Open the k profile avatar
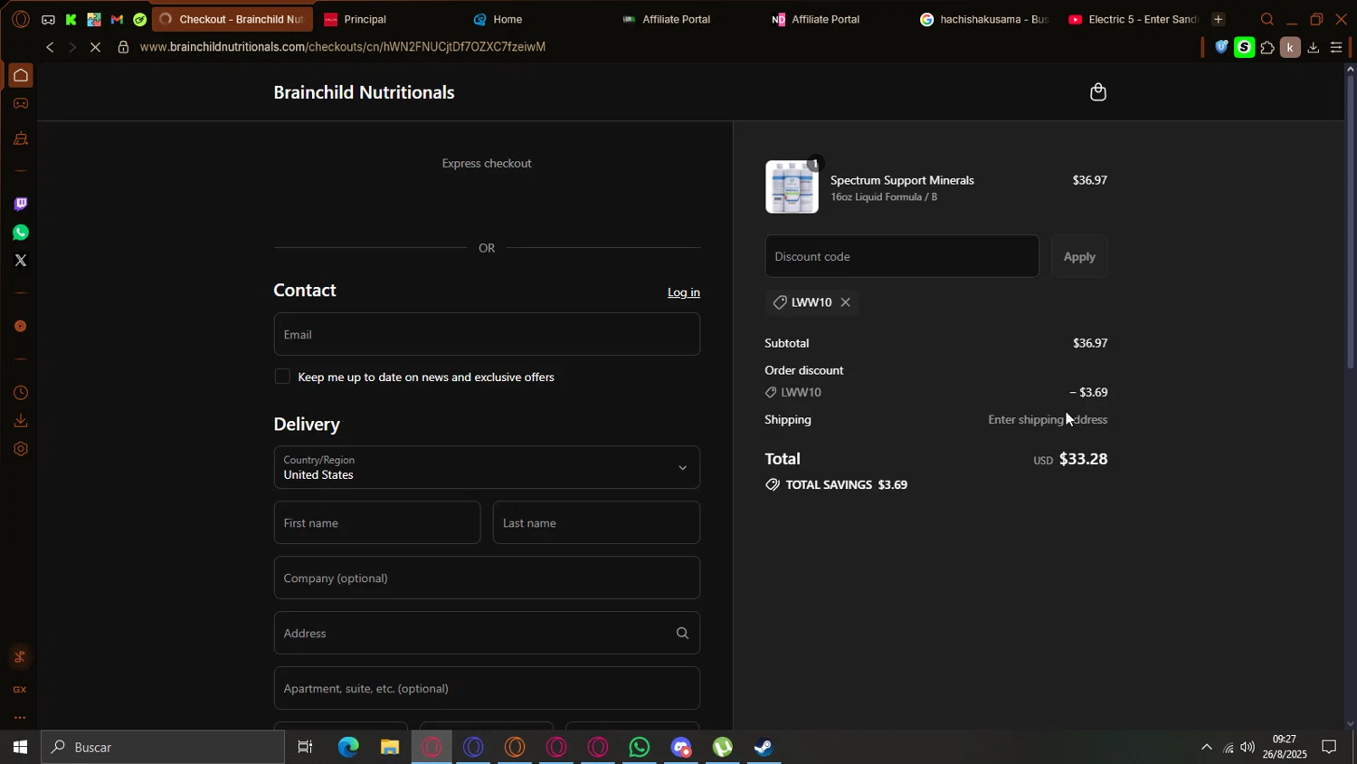 click(1290, 47)
